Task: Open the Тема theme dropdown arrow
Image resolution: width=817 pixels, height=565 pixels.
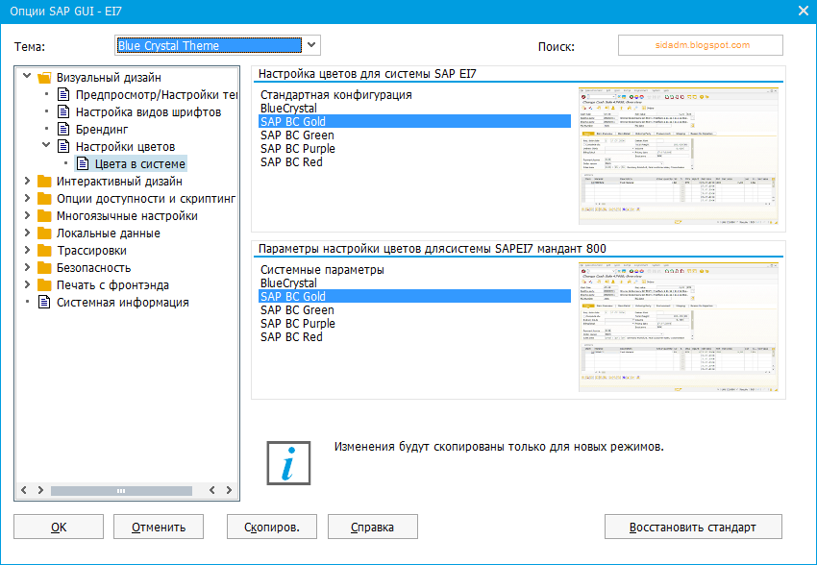Action: [x=311, y=45]
